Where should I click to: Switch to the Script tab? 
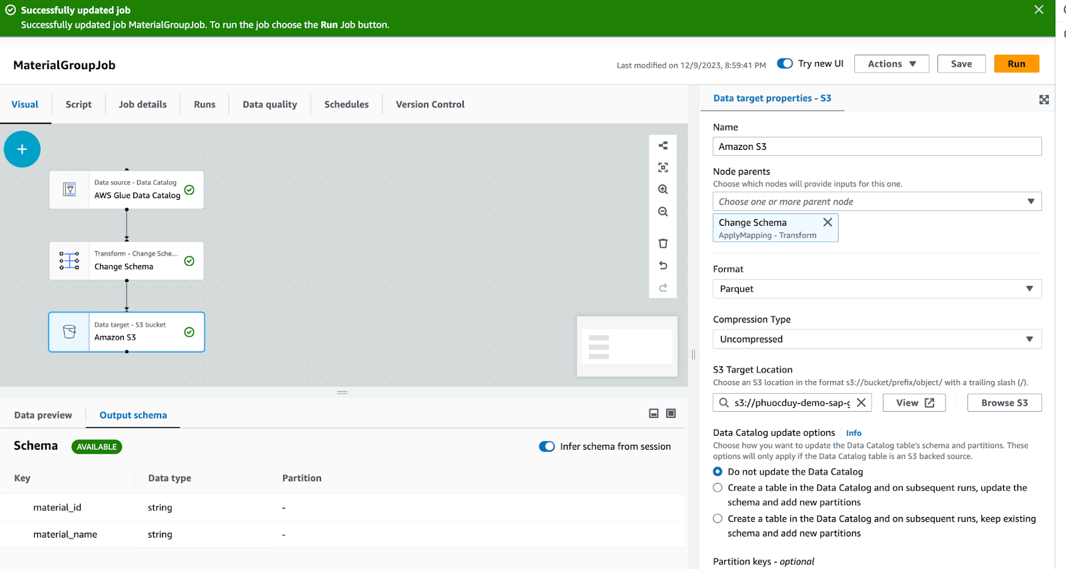pos(79,104)
